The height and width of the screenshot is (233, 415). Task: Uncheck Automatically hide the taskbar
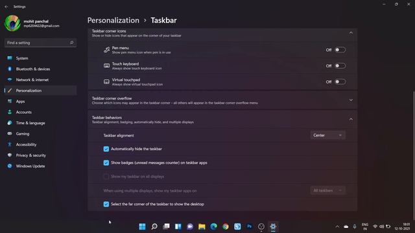click(x=106, y=149)
